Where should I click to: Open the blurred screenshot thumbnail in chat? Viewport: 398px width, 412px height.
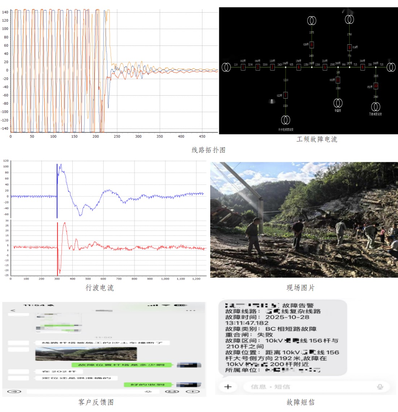tap(59, 323)
